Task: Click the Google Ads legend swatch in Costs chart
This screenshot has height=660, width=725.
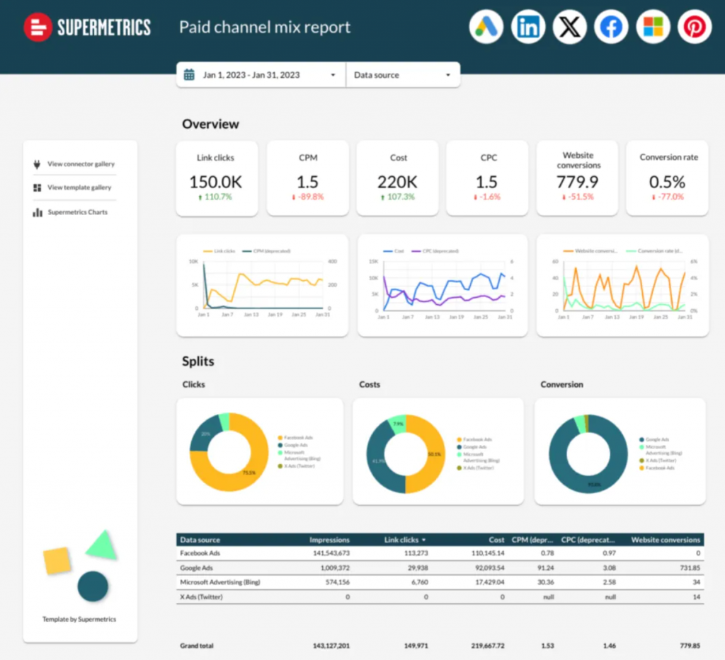Action: tap(459, 447)
